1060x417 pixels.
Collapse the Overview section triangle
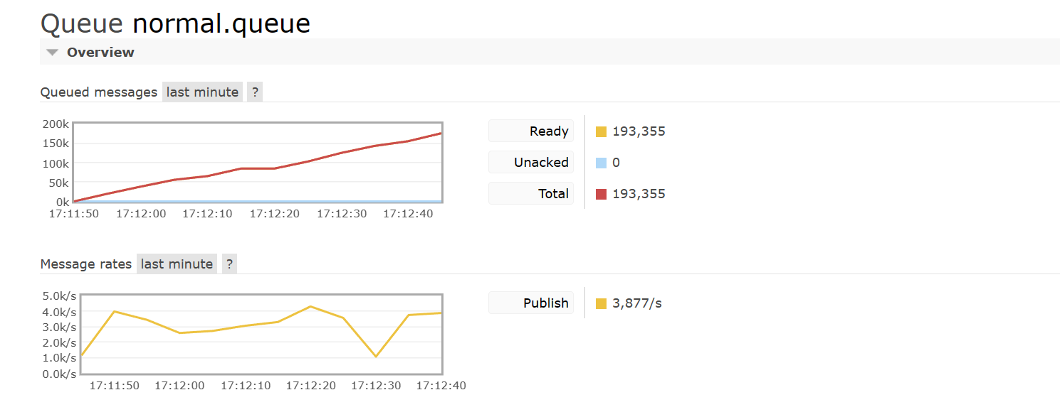pos(52,53)
